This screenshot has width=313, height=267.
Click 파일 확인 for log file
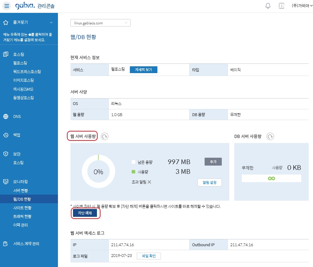(149, 256)
